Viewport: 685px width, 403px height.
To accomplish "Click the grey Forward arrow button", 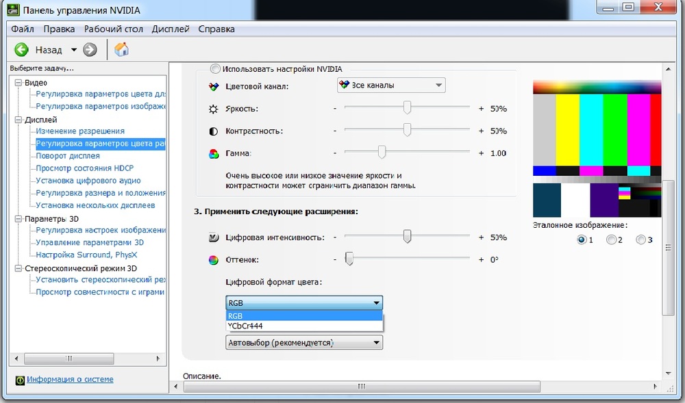I will (x=90, y=50).
